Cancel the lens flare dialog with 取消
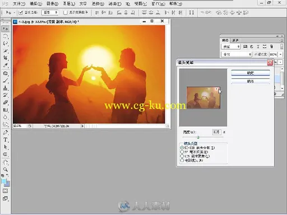The height and width of the screenshot is (215, 287). [251, 81]
